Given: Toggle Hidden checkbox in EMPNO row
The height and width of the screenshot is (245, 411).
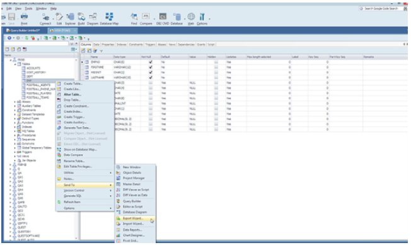Looking at the screenshot, I should pyautogui.click(x=216, y=62).
